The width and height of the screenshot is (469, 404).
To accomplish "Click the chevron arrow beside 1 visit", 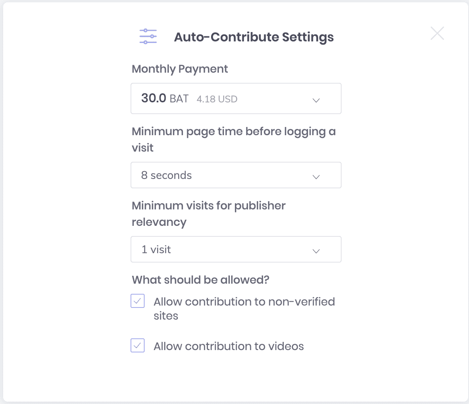I will pos(316,251).
